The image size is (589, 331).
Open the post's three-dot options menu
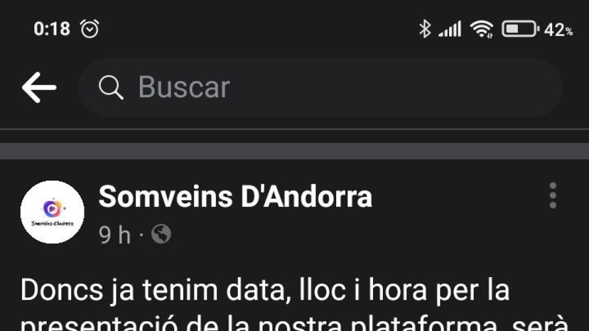coord(553,196)
